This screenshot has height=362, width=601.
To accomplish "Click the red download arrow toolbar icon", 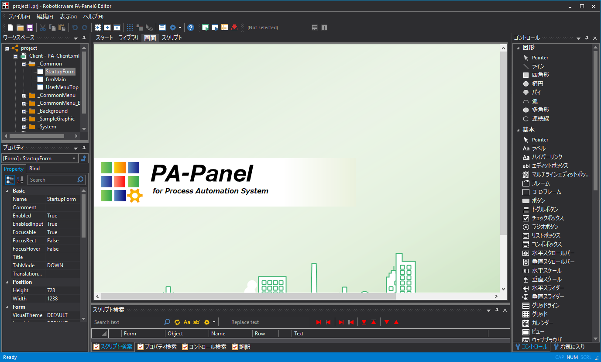I will (234, 28).
